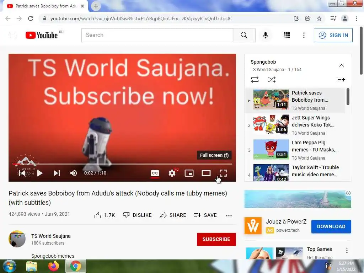Viewport: 364px width, 273px height.
Task: Go back in browser history
Action: 8,18
